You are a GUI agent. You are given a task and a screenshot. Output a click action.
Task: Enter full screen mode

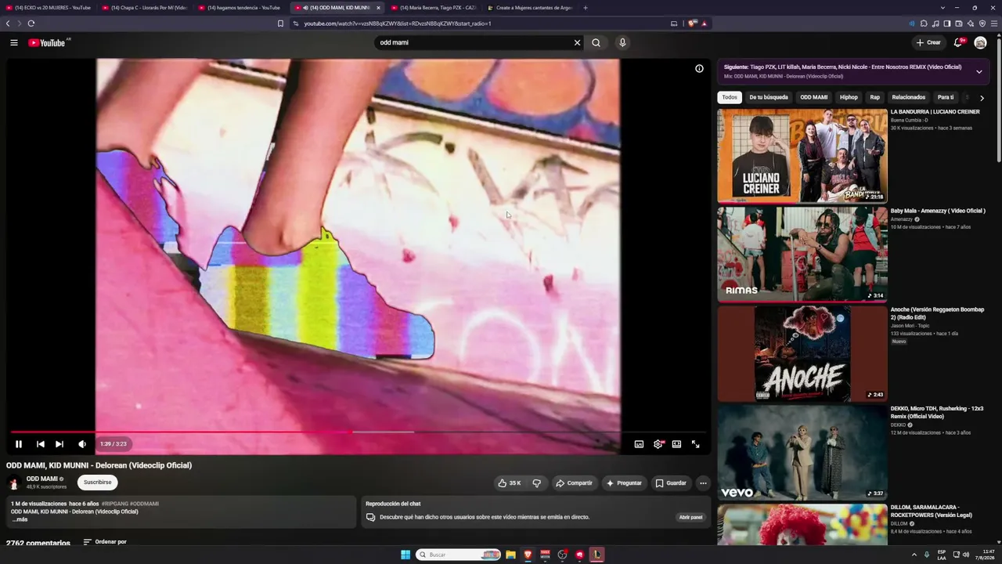(x=695, y=444)
